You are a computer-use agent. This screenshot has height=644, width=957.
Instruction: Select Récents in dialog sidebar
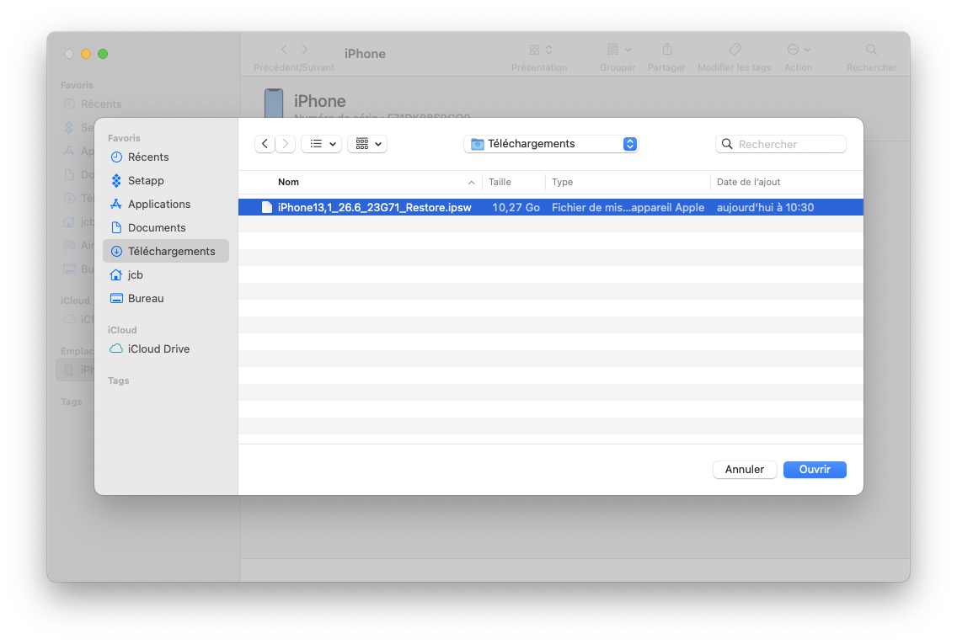tap(166, 157)
